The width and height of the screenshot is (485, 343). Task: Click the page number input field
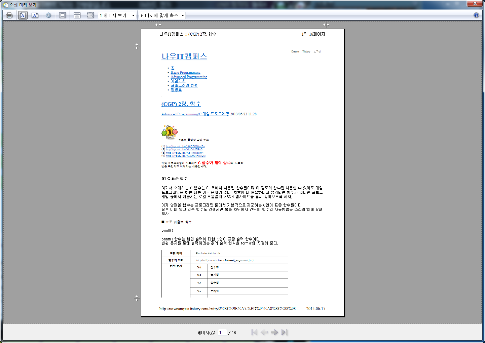click(x=222, y=333)
